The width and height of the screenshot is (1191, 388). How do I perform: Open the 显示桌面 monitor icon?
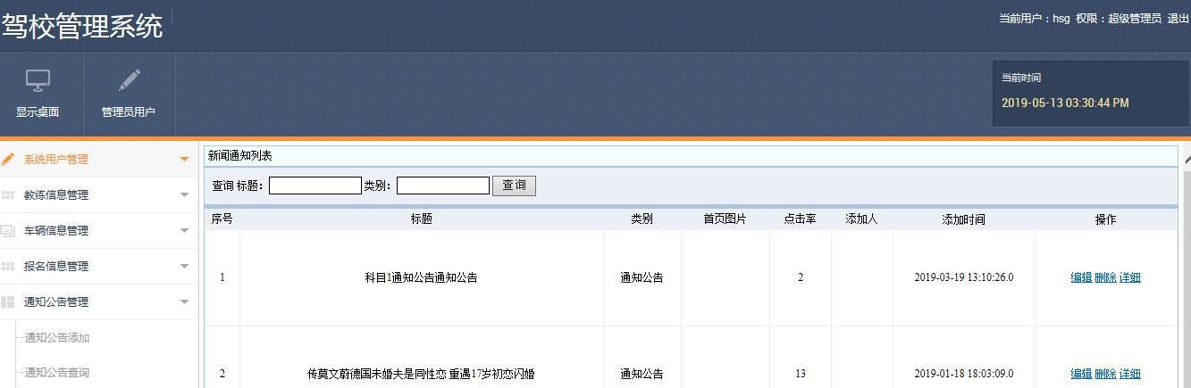click(38, 81)
